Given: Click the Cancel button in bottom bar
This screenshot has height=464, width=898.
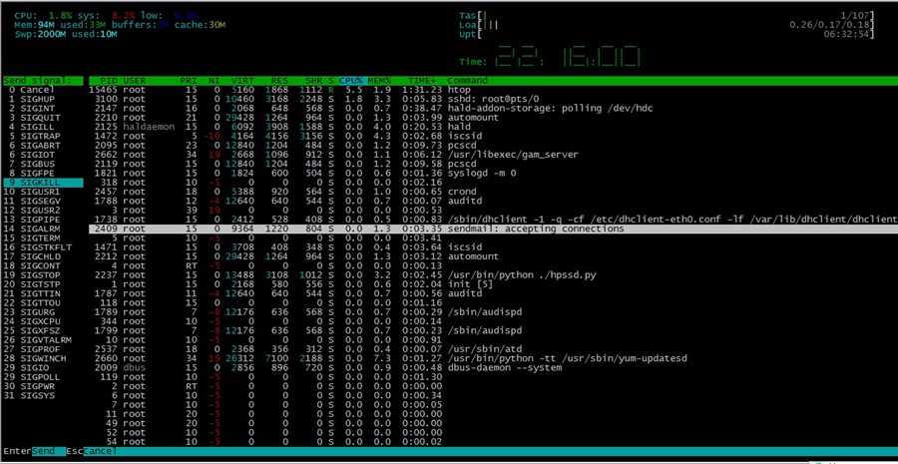Looking at the screenshot, I should pyautogui.click(x=100, y=451).
